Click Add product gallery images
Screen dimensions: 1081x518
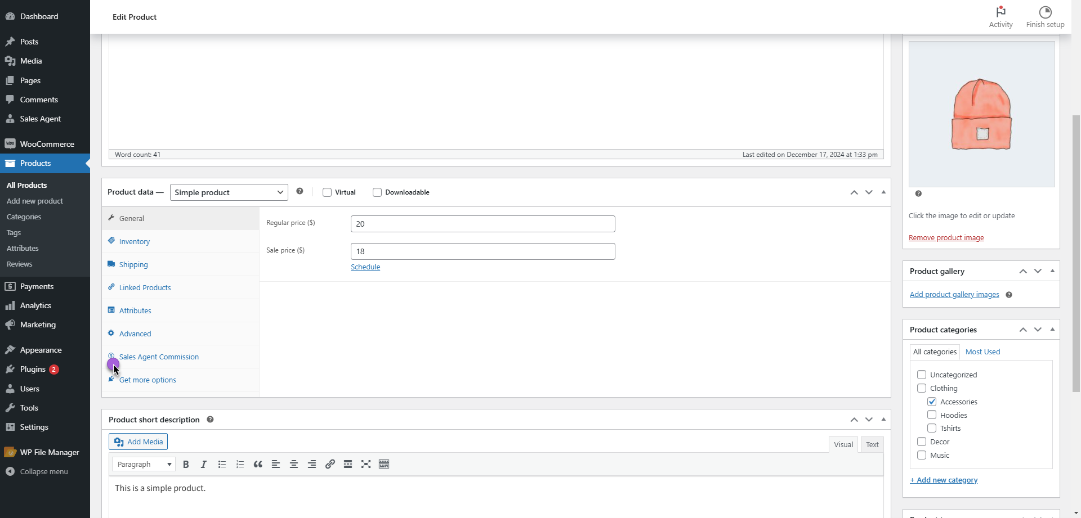pyautogui.click(x=954, y=295)
